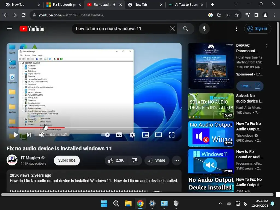Open the tab search dropdown chevron
Viewport: 280px width, 210px height.
coord(236,4)
